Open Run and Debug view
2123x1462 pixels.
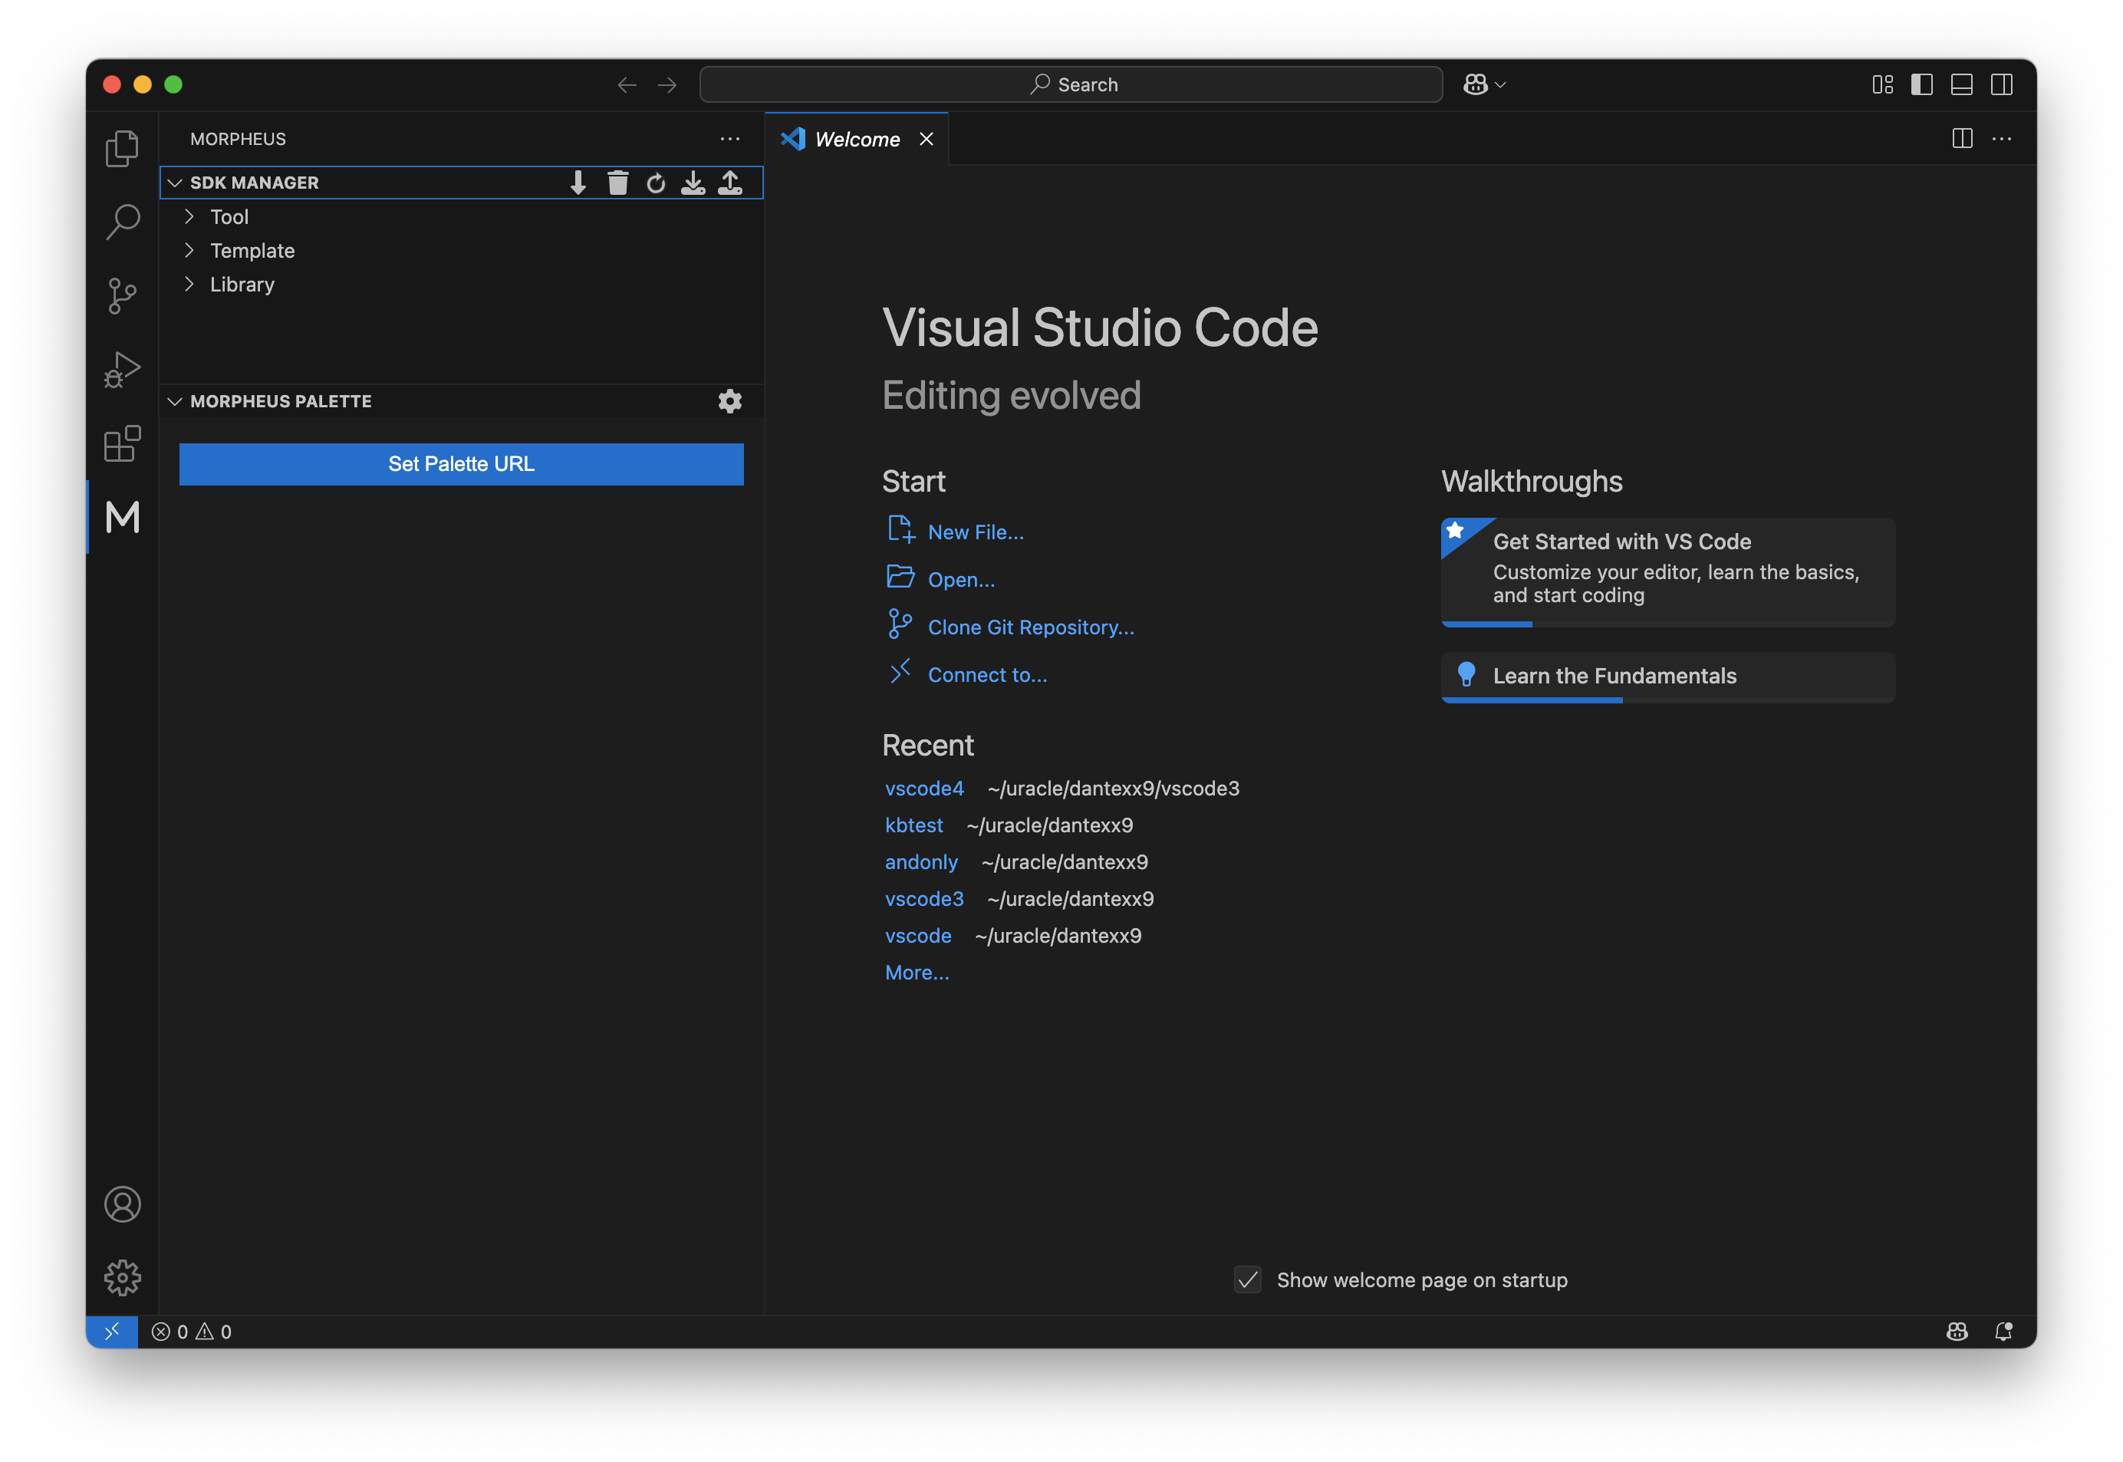click(122, 370)
